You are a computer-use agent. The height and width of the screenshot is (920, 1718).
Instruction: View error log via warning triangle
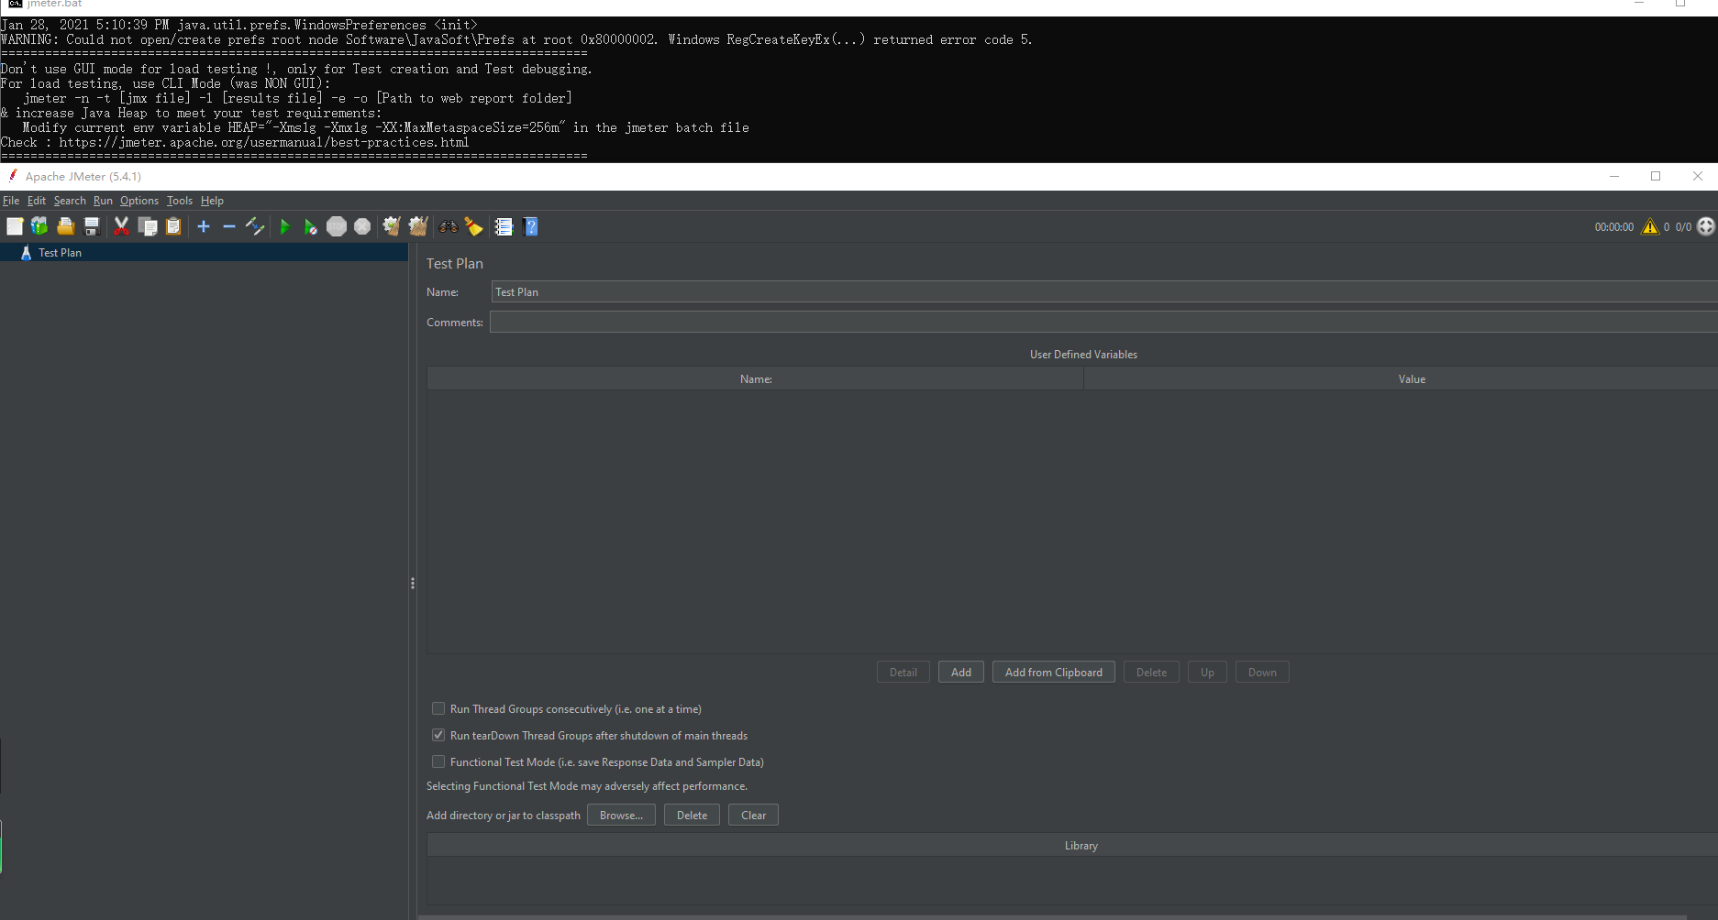click(1649, 226)
